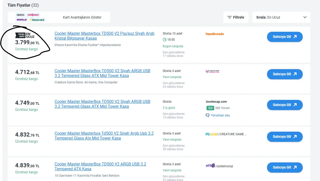Click the WORLD card logo
Screen dimensions: 320x181
point(22,20)
